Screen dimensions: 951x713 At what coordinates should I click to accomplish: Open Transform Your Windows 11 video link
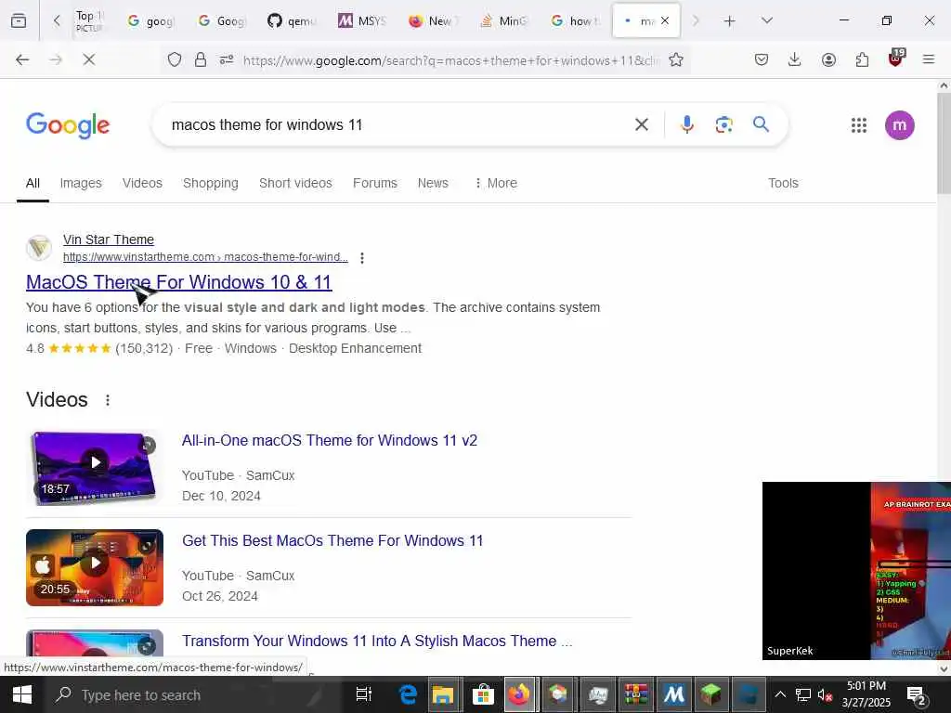point(377,641)
